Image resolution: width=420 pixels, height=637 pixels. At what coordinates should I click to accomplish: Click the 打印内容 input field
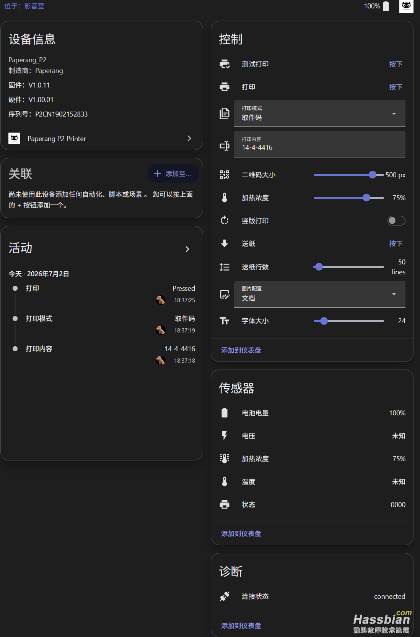click(320, 144)
